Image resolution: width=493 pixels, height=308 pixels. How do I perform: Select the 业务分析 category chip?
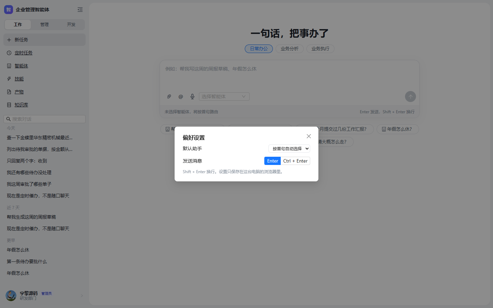click(x=290, y=49)
